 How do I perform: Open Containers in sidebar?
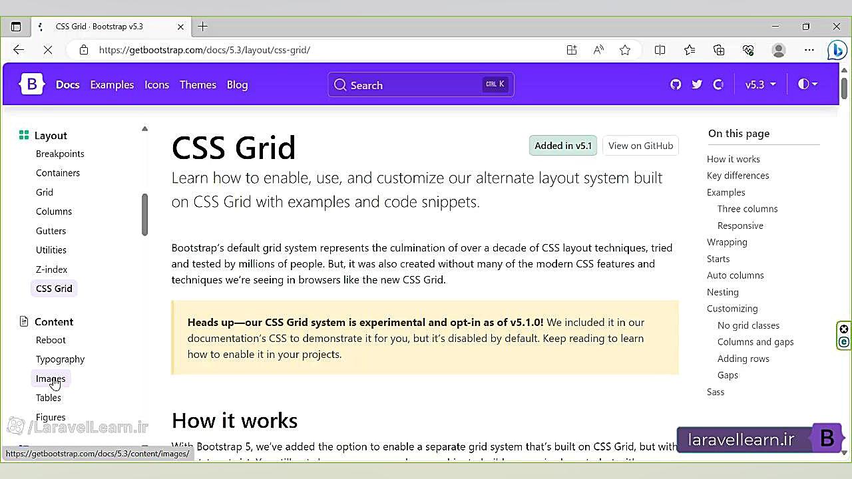(58, 173)
